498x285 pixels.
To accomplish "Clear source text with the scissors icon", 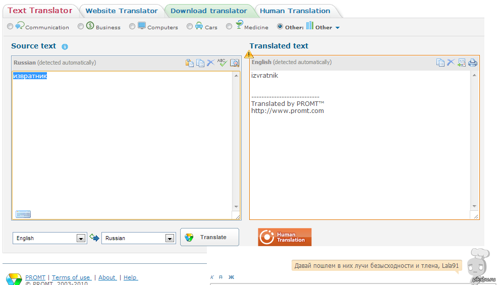I will click(211, 63).
